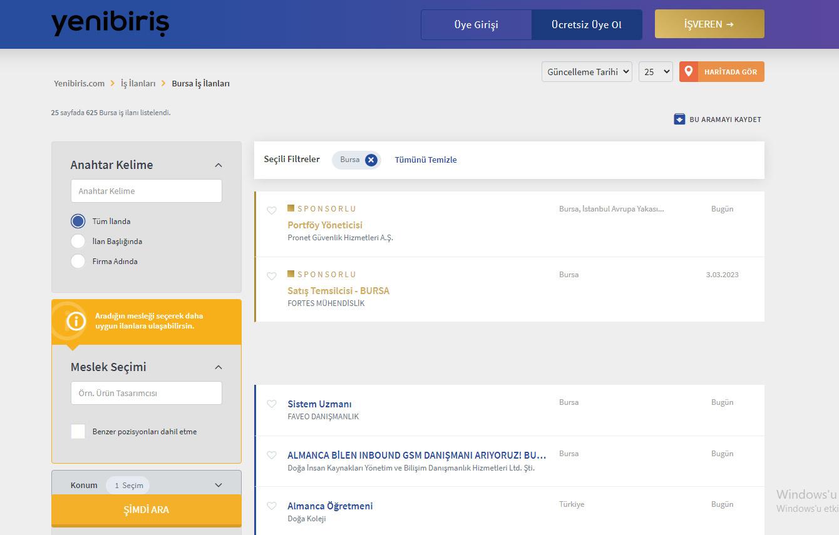Select Firma Adında search scope
Viewport: 839px width, 535px height.
click(x=78, y=262)
